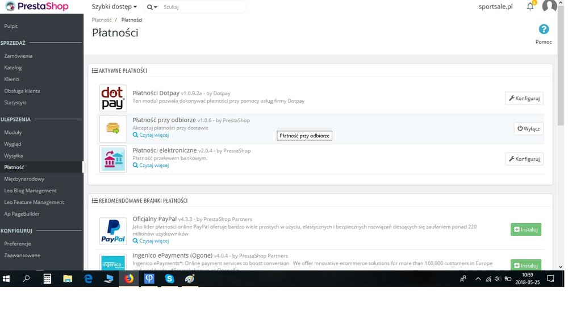Viewport: 568px width, 319px height.
Task: Open the network status tray icon
Action: click(488, 279)
